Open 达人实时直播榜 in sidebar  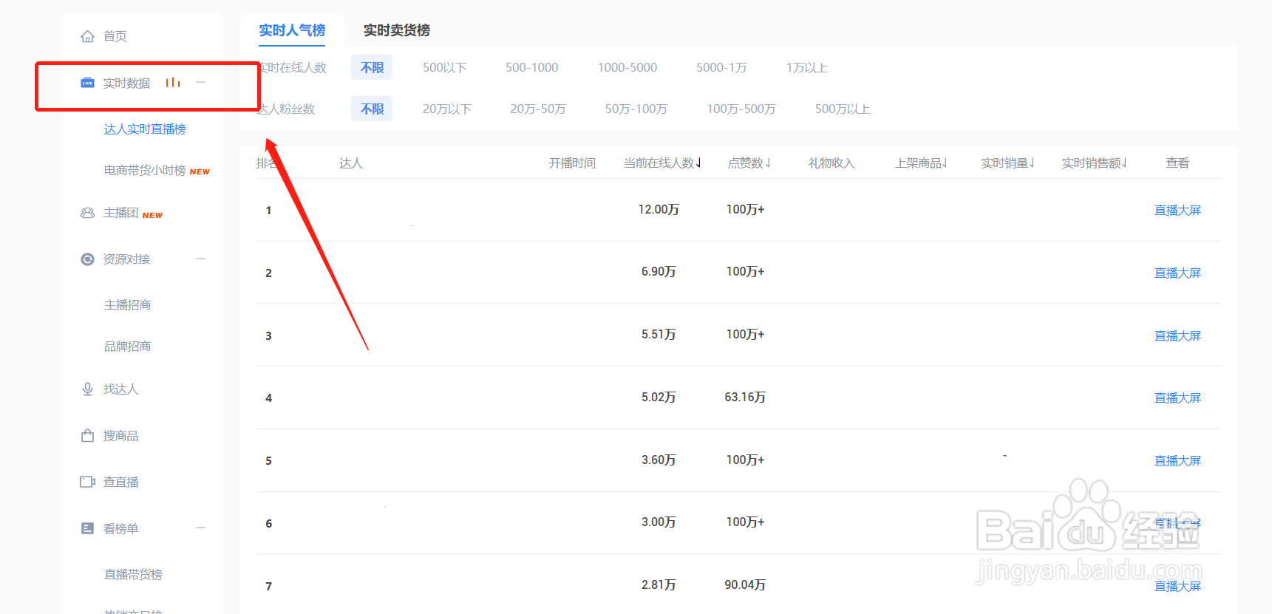point(145,129)
